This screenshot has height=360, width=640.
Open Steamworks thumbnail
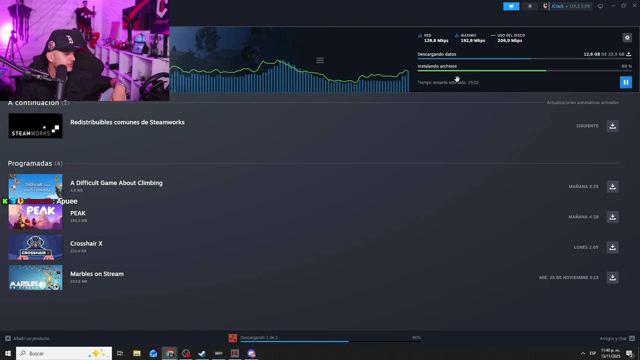(35, 125)
